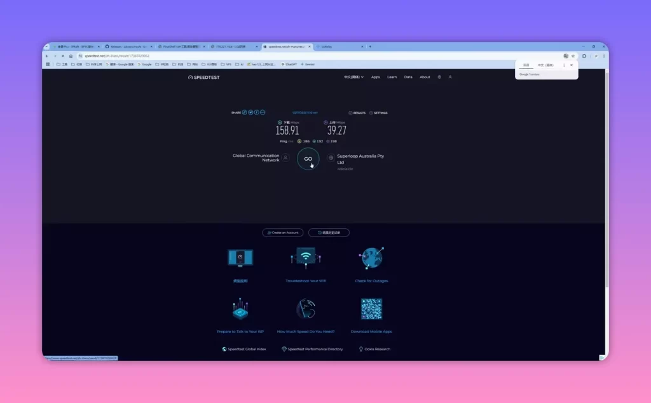Open the test SETTINGS link

pos(378,113)
